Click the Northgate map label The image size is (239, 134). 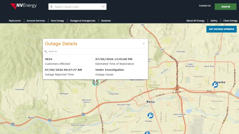tap(64, 94)
